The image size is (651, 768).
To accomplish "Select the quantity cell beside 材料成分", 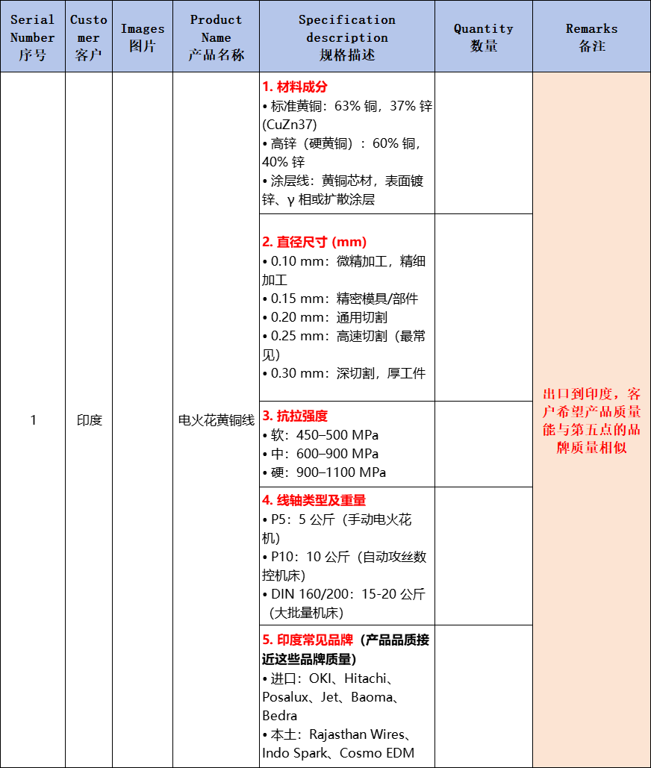I will (483, 143).
